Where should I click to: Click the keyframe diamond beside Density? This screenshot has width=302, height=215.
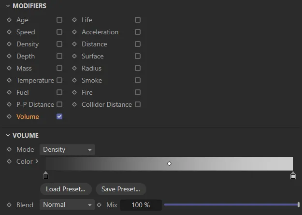tap(9, 44)
